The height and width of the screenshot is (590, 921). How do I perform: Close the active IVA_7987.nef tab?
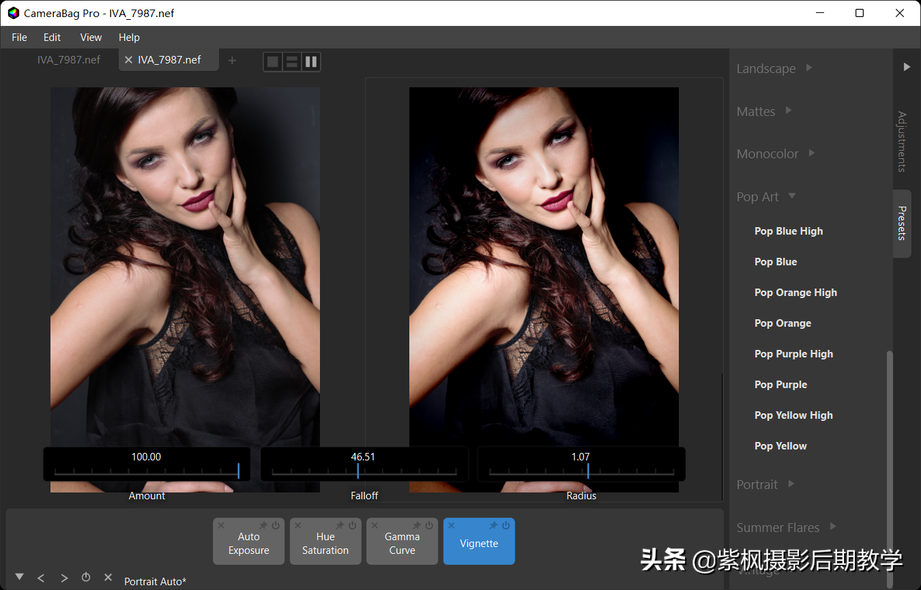128,60
